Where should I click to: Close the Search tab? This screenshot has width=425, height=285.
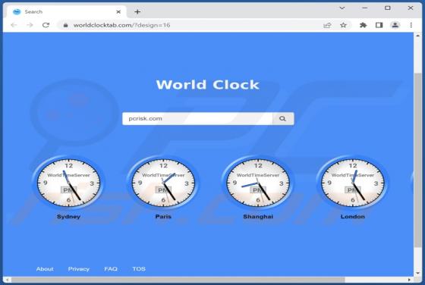click(118, 12)
